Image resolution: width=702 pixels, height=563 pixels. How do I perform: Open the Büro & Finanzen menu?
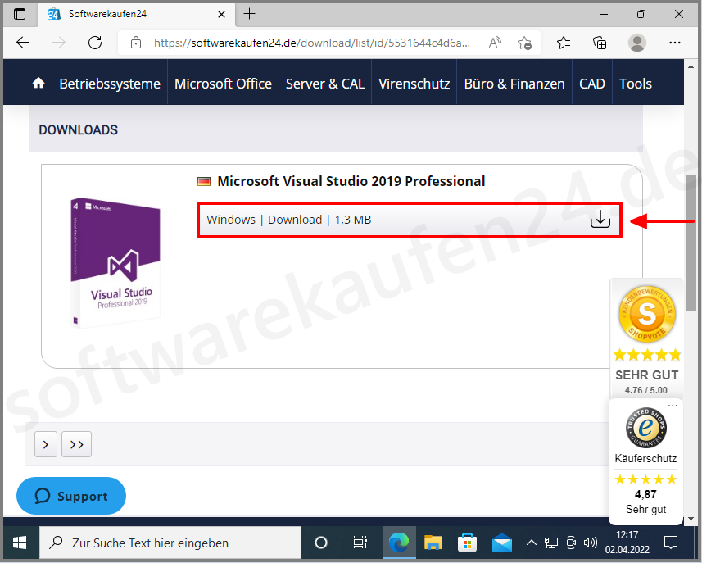pos(514,84)
